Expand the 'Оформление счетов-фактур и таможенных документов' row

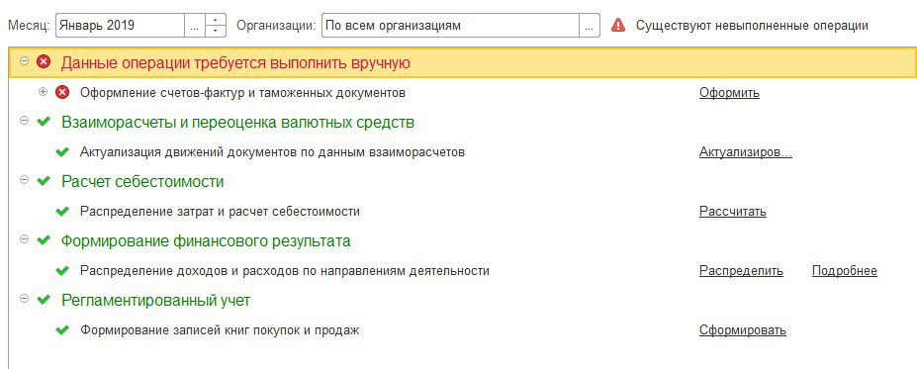click(x=43, y=91)
